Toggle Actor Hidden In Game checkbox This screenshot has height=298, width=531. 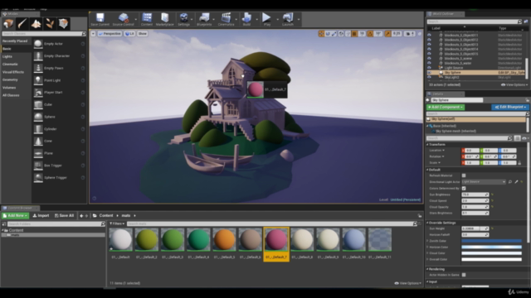[x=464, y=275]
